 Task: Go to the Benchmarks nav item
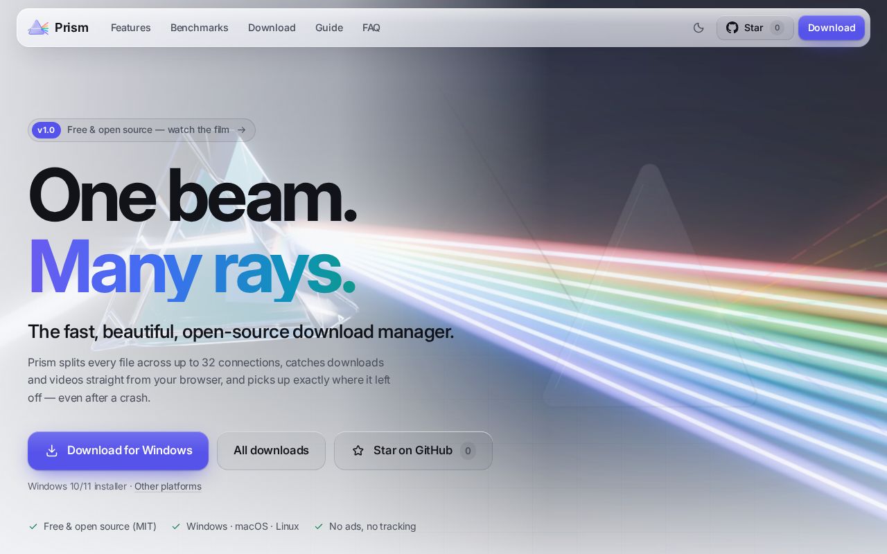point(200,28)
